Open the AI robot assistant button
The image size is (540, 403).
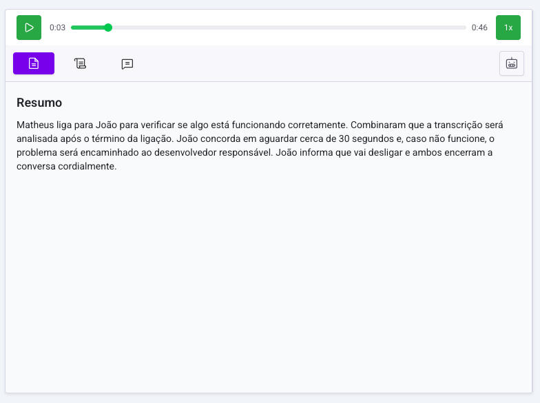pyautogui.click(x=511, y=63)
